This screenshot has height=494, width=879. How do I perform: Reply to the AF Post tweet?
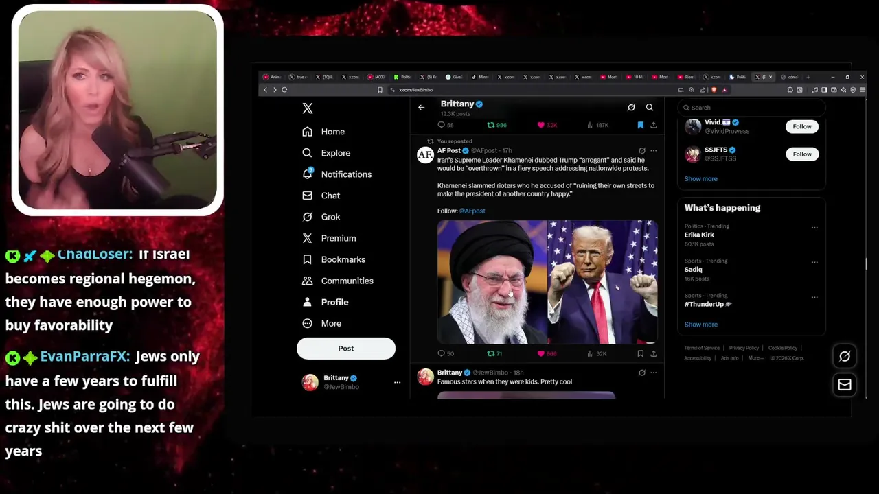click(x=445, y=353)
